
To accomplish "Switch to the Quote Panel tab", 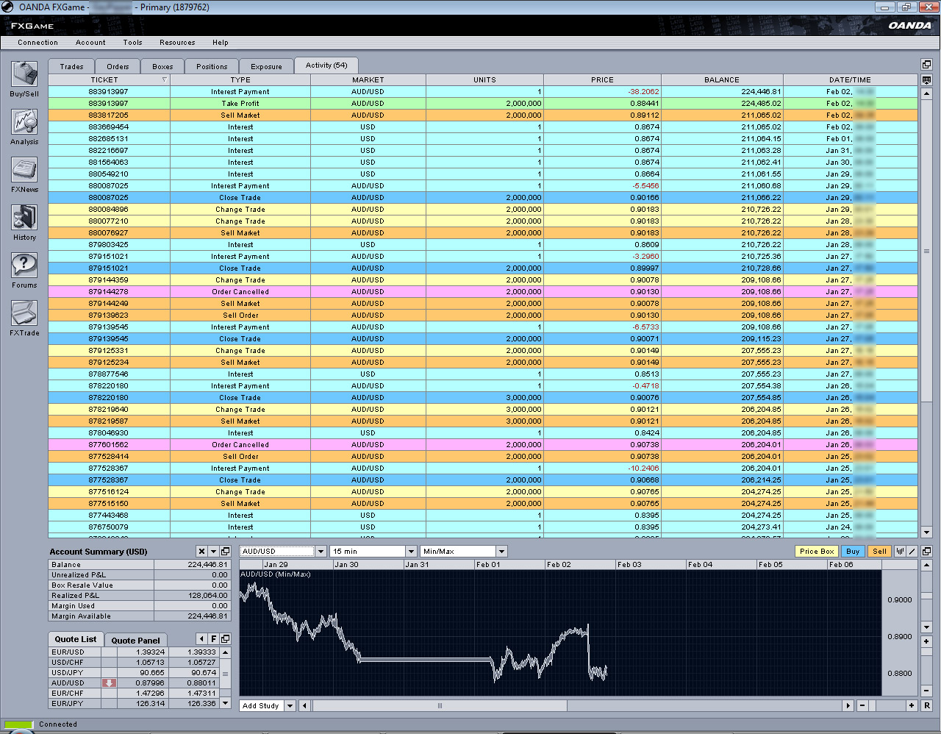I will [135, 640].
